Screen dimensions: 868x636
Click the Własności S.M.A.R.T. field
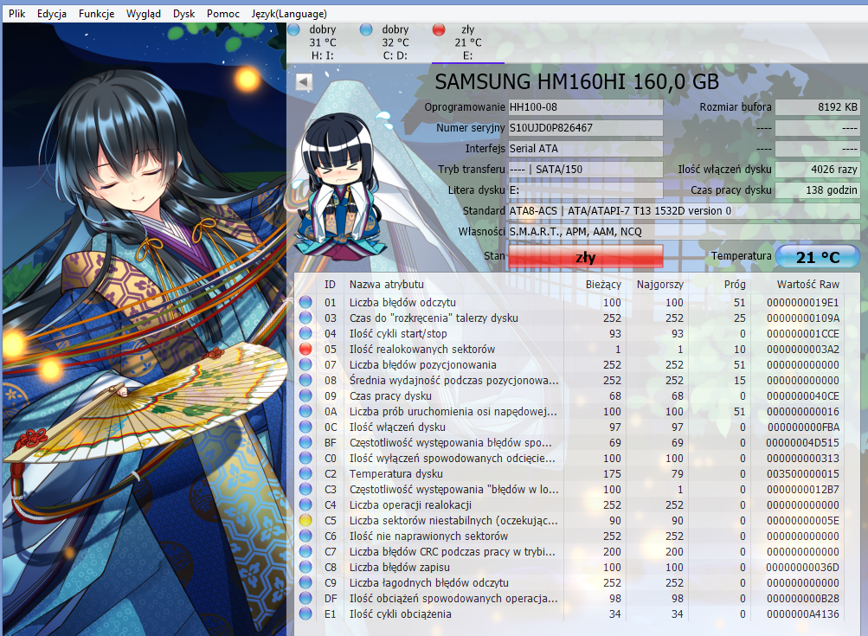685,231
